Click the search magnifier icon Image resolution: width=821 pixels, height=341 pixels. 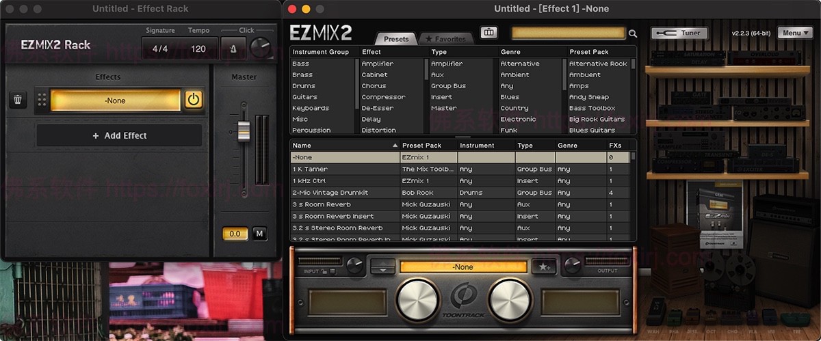coord(633,33)
